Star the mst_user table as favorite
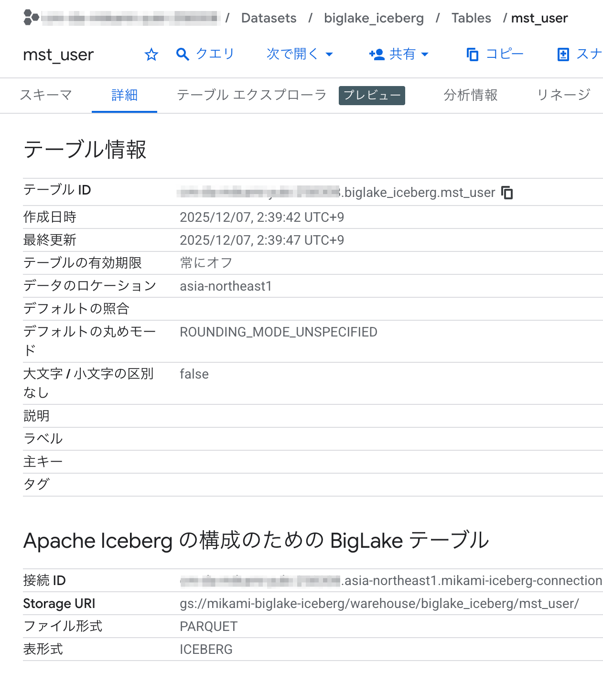Image resolution: width=603 pixels, height=673 pixels. [x=151, y=54]
